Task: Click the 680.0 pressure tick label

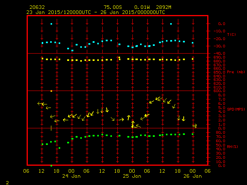Action: (220, 61)
